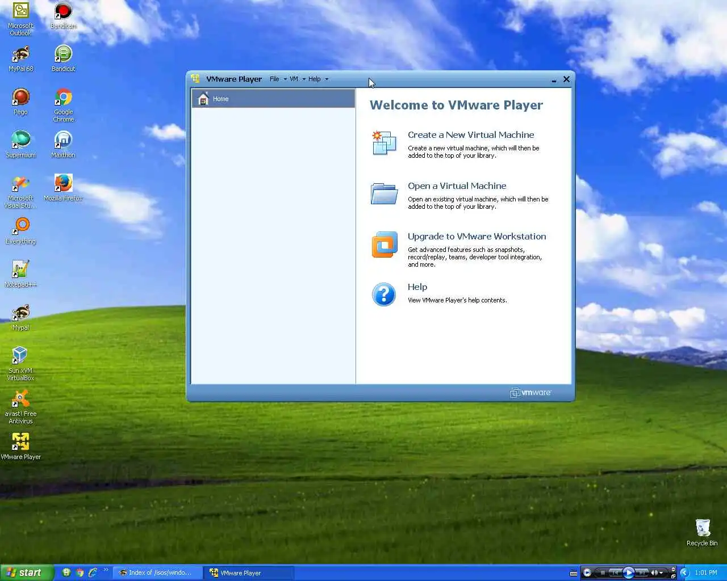This screenshot has width=727, height=581.
Task: Click the Open a Virtual Machine link
Action: (457, 186)
